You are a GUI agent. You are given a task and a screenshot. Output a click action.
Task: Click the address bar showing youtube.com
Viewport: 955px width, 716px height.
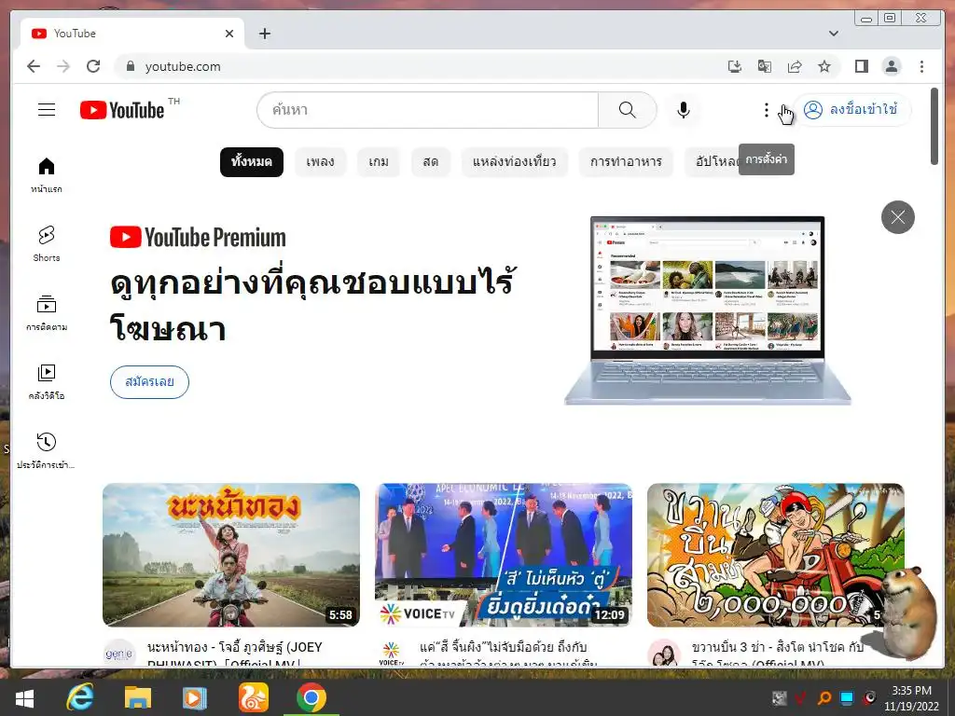[421, 66]
